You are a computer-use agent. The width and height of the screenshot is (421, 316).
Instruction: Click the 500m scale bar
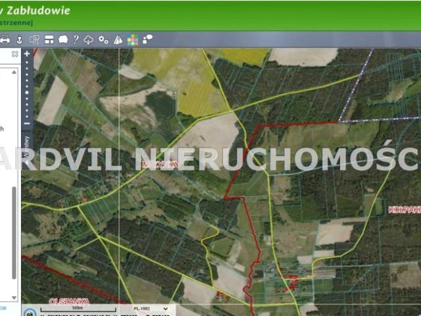coord(78,309)
